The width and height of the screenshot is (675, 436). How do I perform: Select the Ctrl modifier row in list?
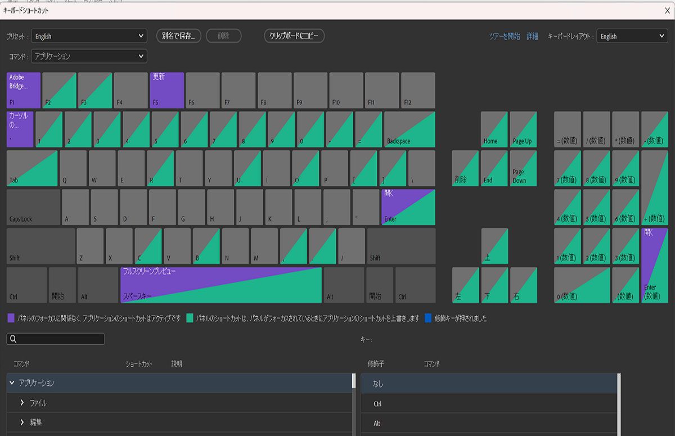pyautogui.click(x=488, y=403)
